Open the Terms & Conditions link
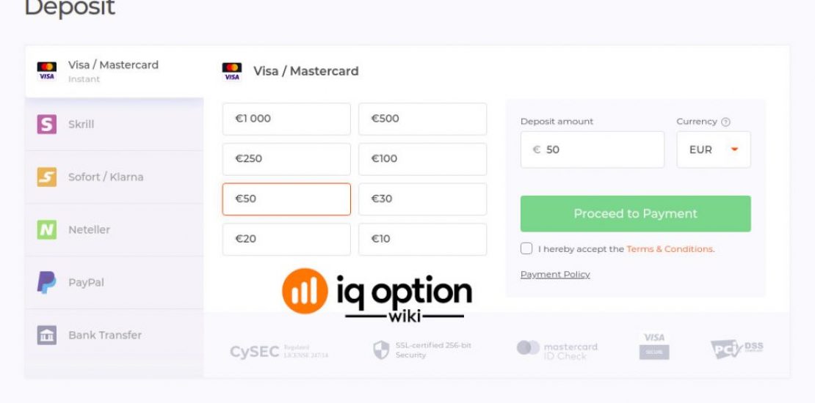This screenshot has width=815, height=403. (x=670, y=249)
